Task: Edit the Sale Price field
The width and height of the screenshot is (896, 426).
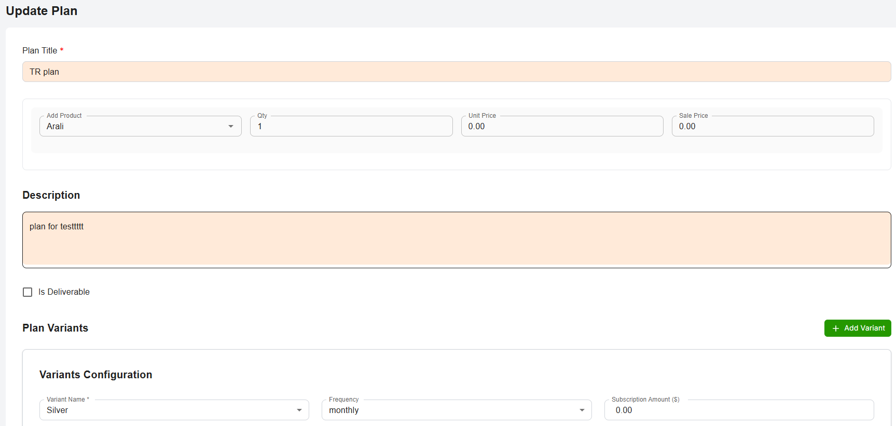Action: click(772, 127)
